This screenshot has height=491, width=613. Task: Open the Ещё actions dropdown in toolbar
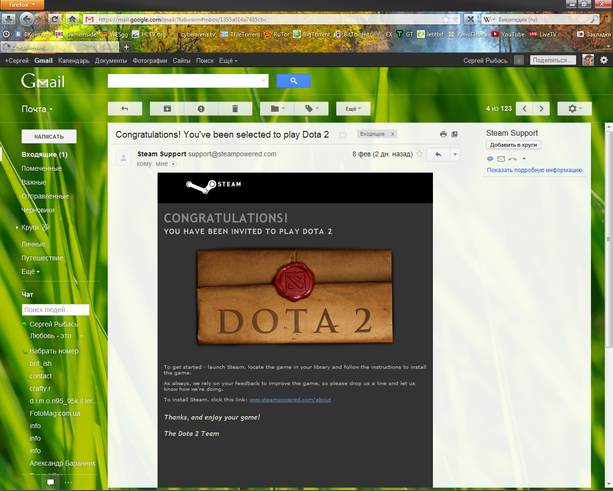click(x=353, y=109)
